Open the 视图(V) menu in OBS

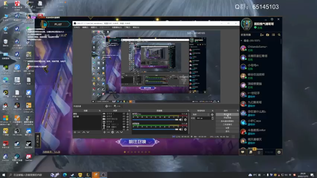click(x=94, y=27)
